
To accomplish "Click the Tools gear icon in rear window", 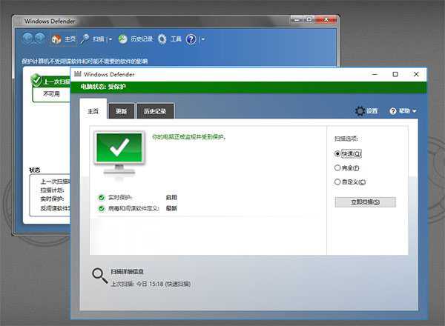I will 162,39.
